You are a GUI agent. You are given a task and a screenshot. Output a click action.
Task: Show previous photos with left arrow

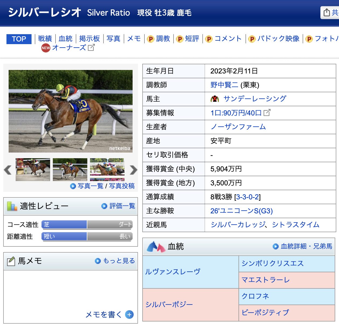coord(8,170)
